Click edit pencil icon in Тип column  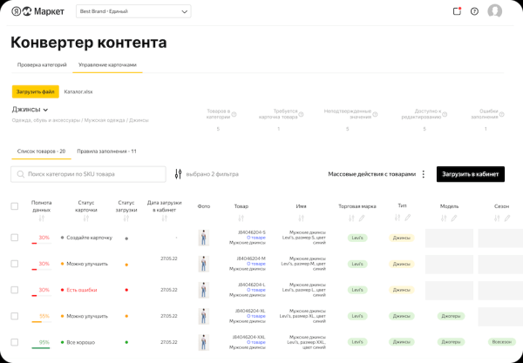click(x=408, y=218)
